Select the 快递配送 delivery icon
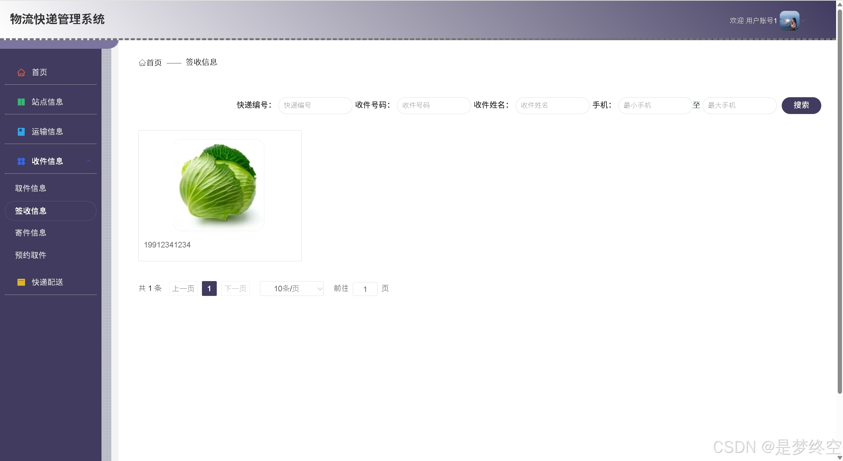Image resolution: width=843 pixels, height=461 pixels. [x=21, y=282]
